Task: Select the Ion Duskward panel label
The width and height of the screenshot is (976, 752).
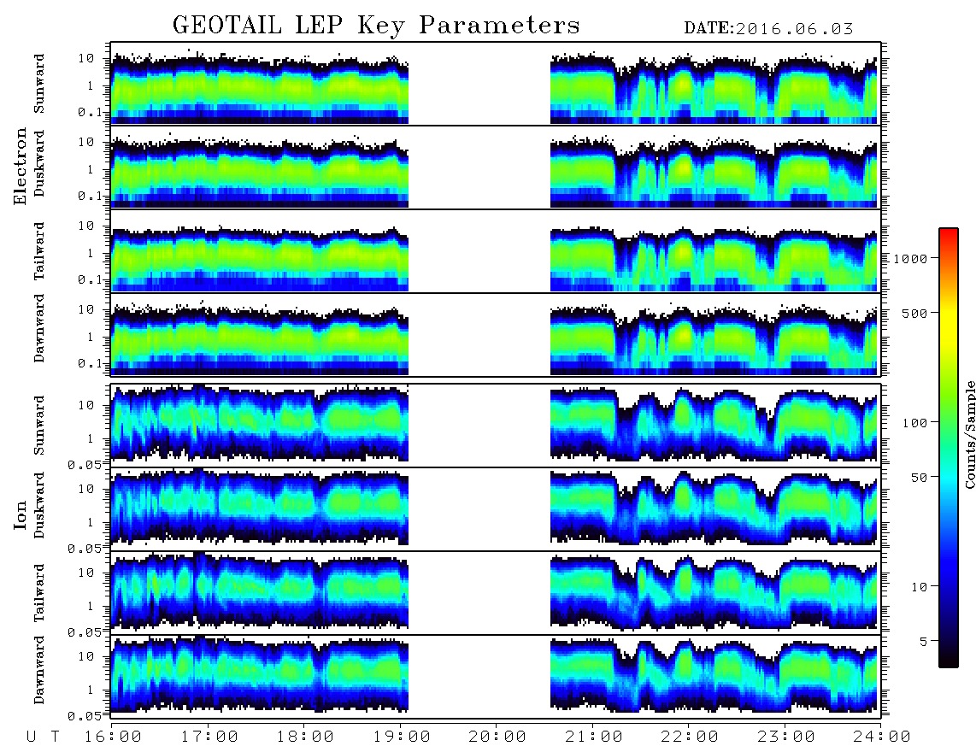Action: tap(39, 505)
